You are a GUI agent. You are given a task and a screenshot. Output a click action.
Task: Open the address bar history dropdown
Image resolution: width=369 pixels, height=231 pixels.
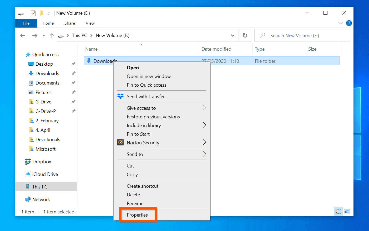[232, 35]
